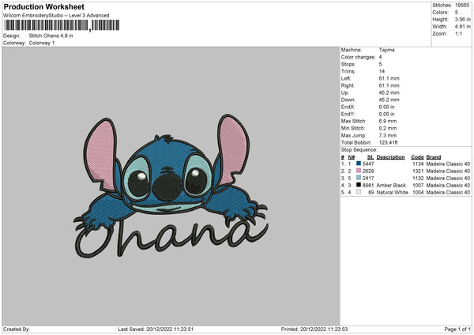Click the 'Created By:' footer label
Image resolution: width=474 pixels, height=335 pixels.
pos(17,329)
